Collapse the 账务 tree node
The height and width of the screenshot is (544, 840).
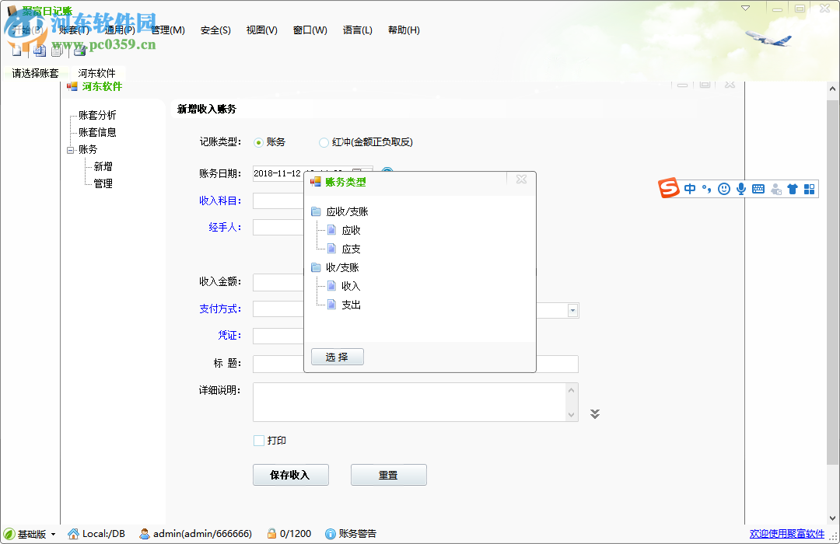pyautogui.click(x=69, y=149)
